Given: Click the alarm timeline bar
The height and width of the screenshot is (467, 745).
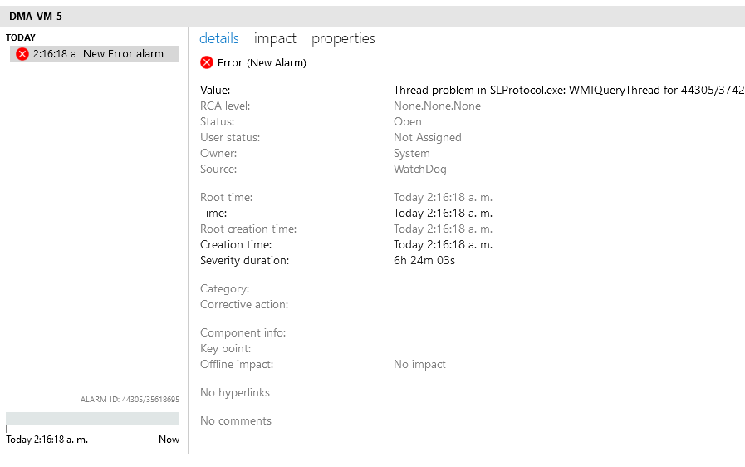Looking at the screenshot, I should tap(93, 418).
